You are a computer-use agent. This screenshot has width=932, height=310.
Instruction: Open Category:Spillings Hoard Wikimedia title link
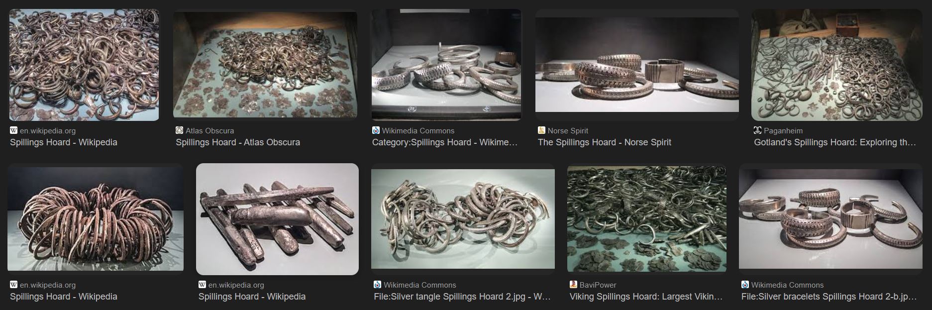pos(445,142)
